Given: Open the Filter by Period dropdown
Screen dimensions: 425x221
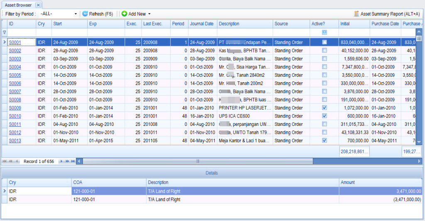Looking at the screenshot, I should point(76,14).
